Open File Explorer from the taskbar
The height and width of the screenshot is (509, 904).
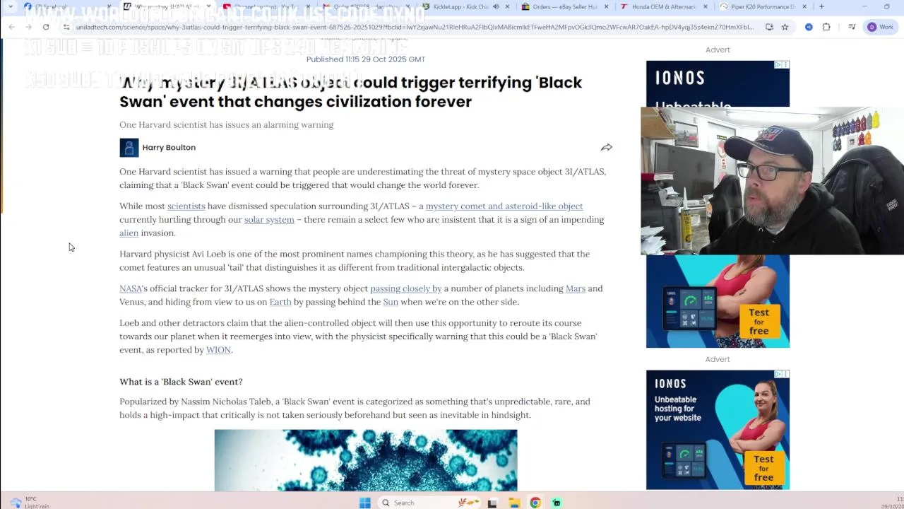(514, 503)
